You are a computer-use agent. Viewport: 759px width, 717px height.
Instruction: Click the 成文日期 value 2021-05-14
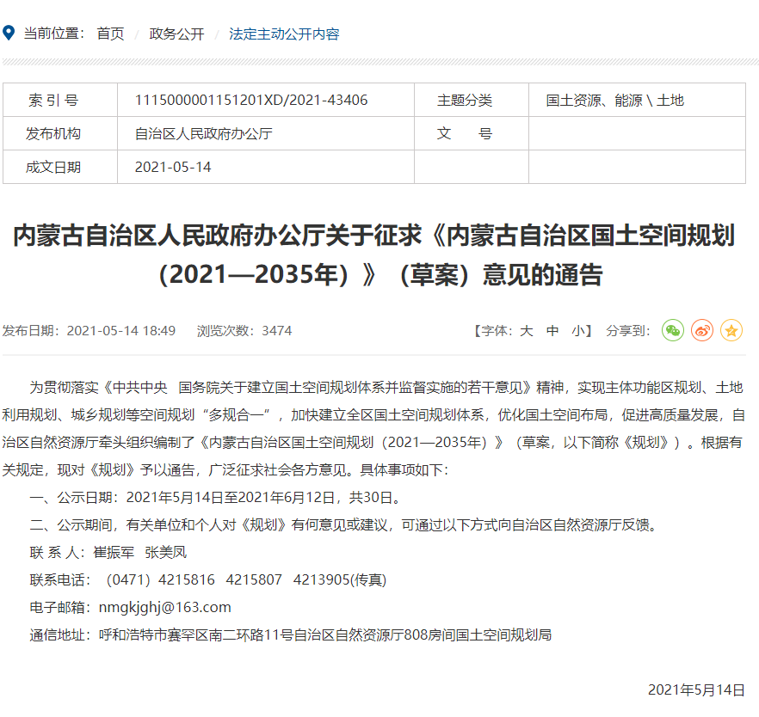pos(173,167)
